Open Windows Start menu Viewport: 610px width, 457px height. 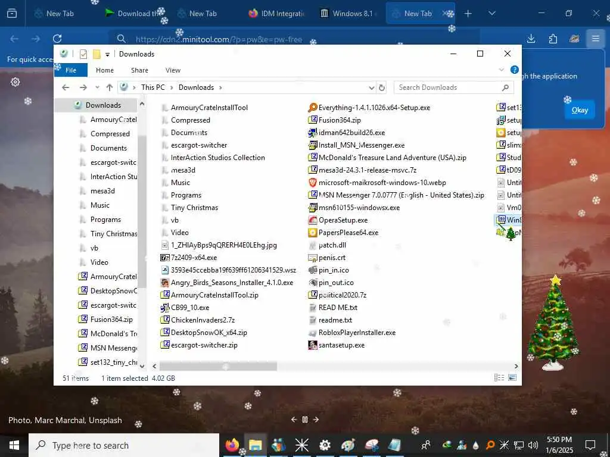click(x=14, y=445)
